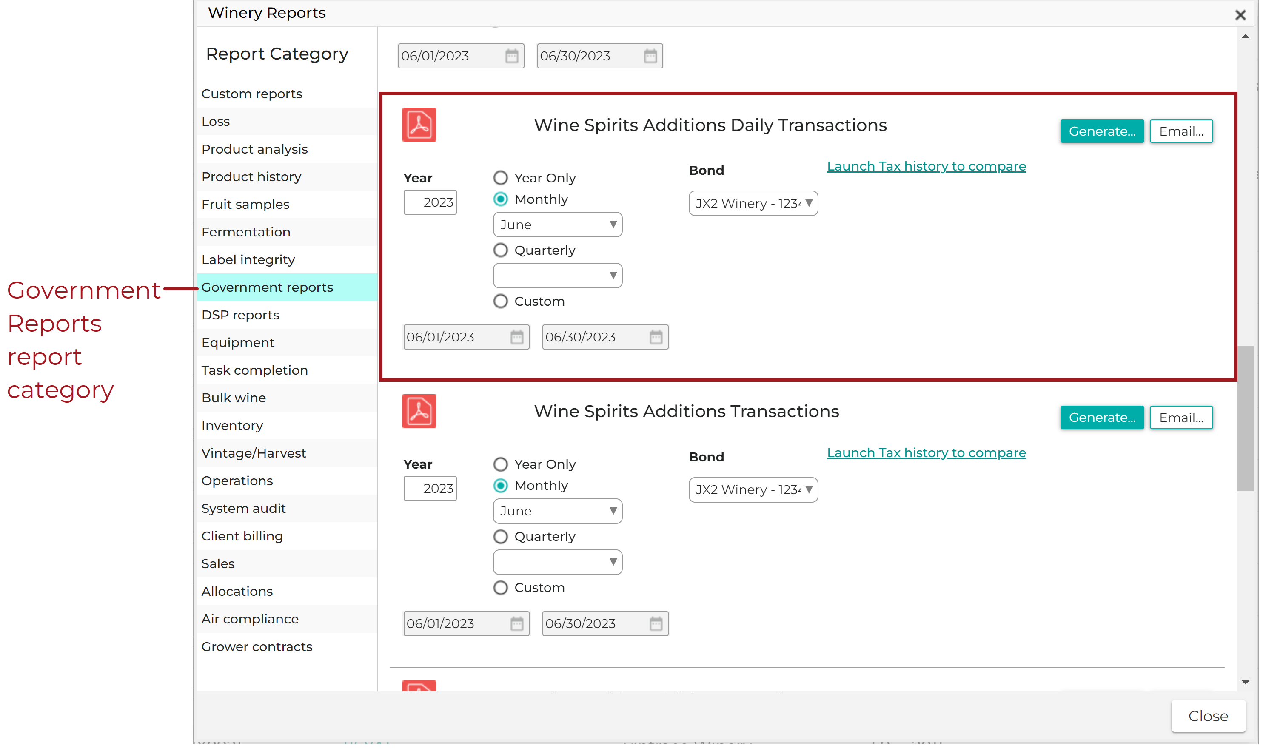Select Fermentation category
The image size is (1263, 751).
tap(287, 232)
